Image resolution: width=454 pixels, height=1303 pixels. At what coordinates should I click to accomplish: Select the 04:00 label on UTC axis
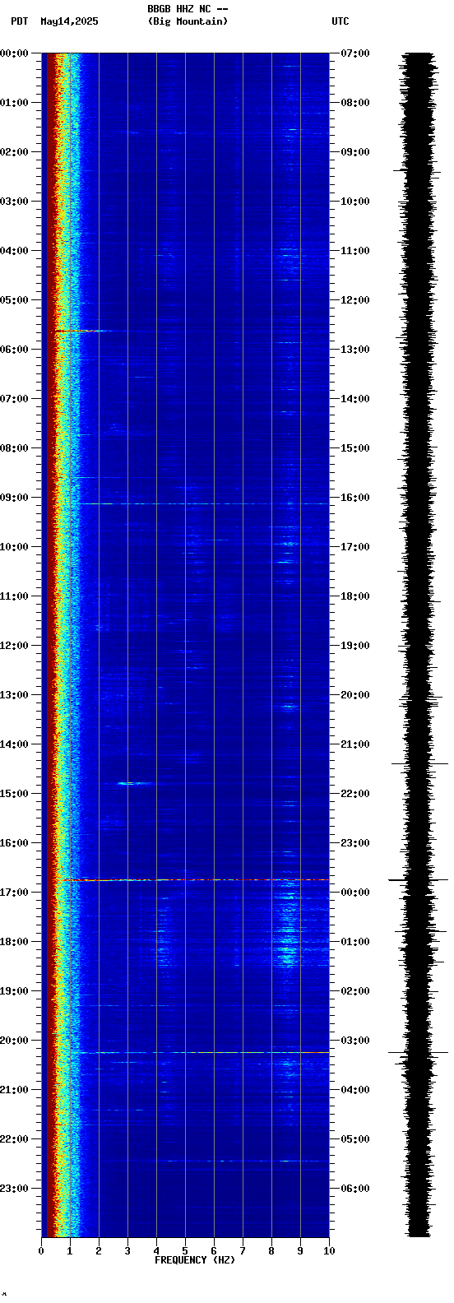pyautogui.click(x=355, y=1090)
